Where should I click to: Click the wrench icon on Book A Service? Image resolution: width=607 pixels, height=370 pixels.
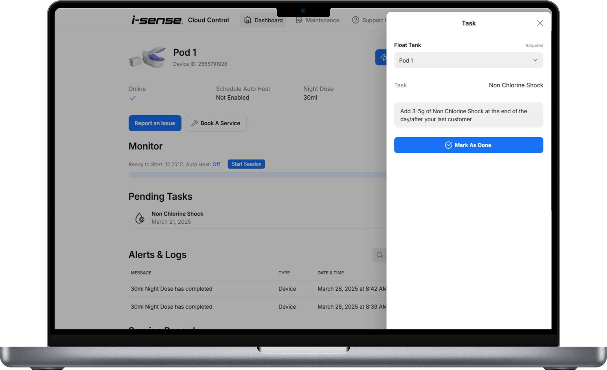[194, 123]
